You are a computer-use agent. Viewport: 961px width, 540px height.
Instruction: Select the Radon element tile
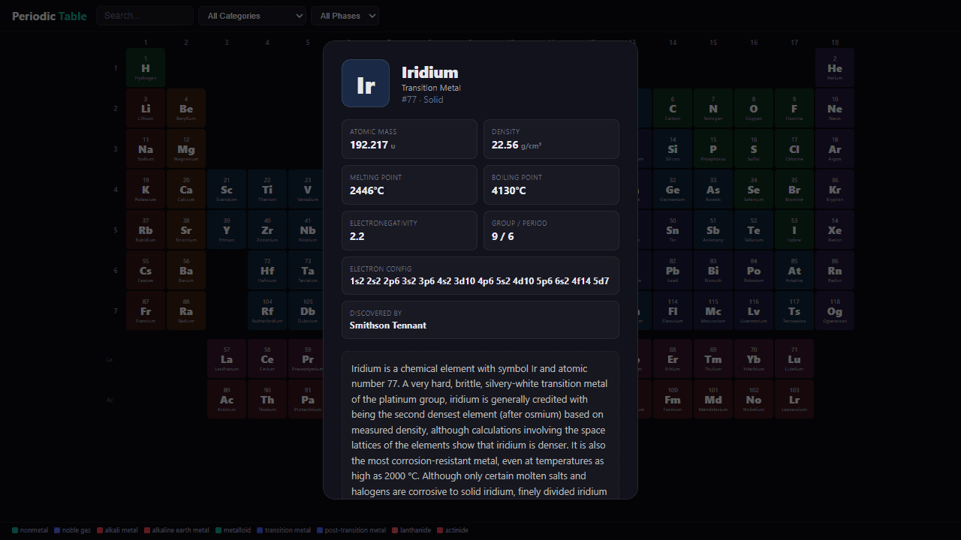tap(835, 270)
